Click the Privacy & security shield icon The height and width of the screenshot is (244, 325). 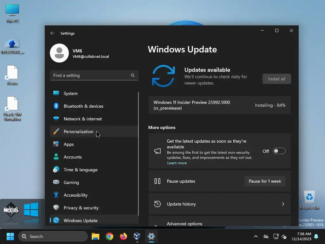coord(56,207)
